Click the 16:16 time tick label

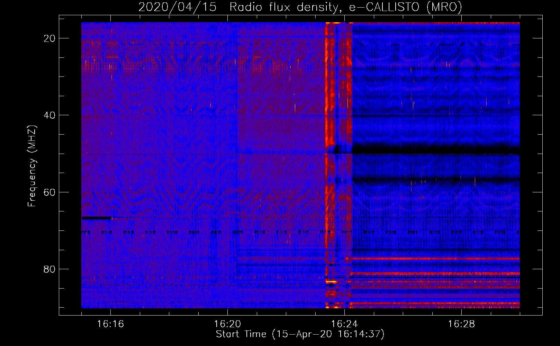[110, 324]
